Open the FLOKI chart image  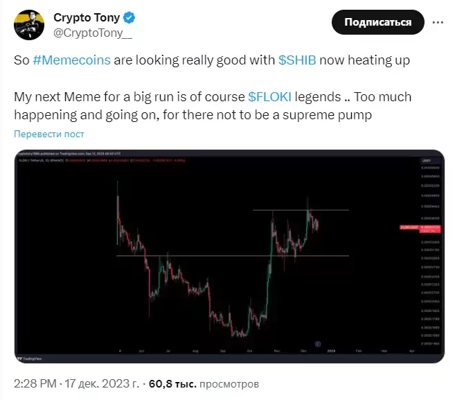coord(229,256)
